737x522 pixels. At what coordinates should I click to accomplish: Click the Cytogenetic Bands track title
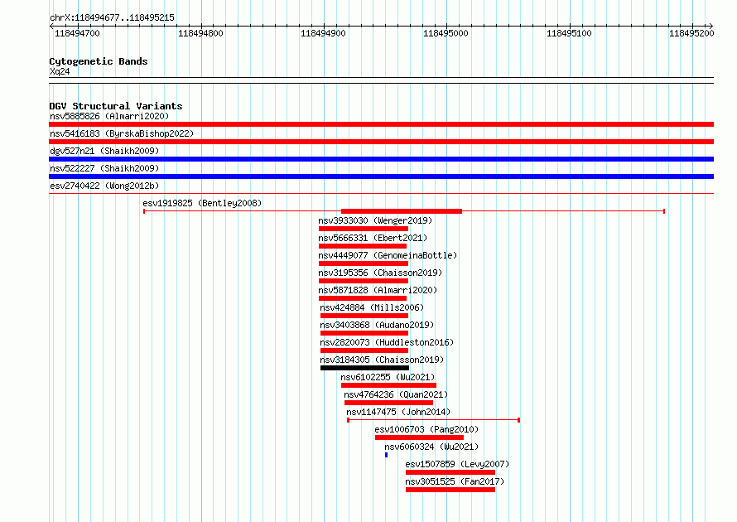[x=99, y=61]
